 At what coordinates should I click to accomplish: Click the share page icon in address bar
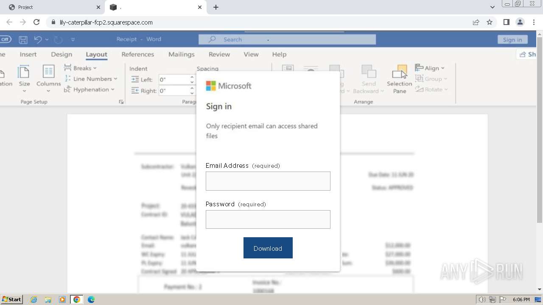476,22
